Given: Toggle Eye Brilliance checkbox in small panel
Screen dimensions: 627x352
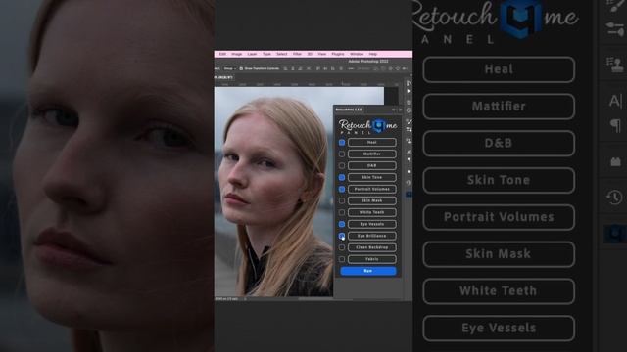Looking at the screenshot, I should (342, 236).
